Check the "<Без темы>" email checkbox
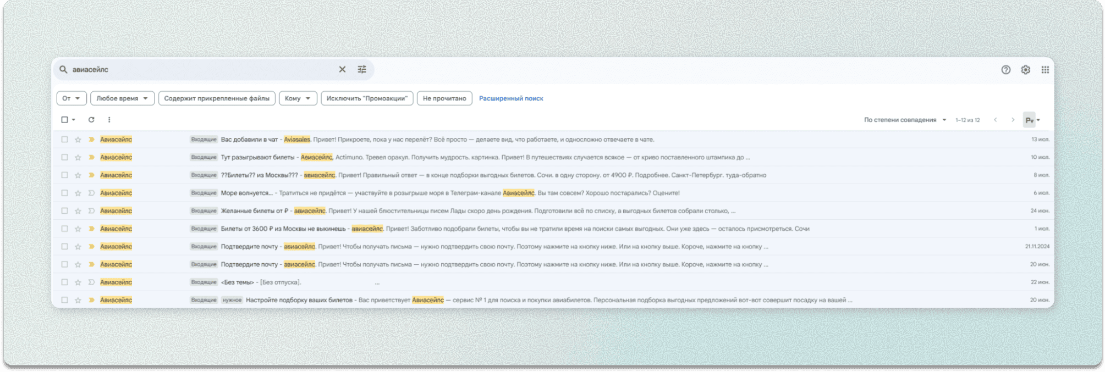 point(64,282)
